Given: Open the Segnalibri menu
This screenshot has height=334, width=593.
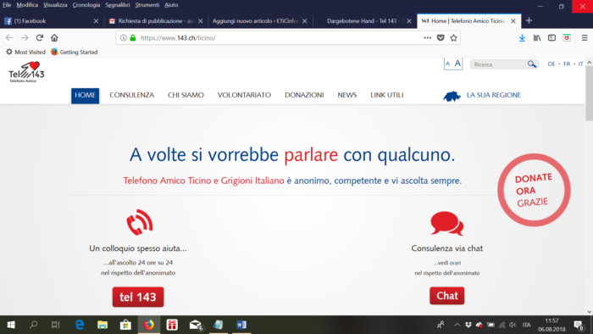Looking at the screenshot, I should (x=118, y=5).
